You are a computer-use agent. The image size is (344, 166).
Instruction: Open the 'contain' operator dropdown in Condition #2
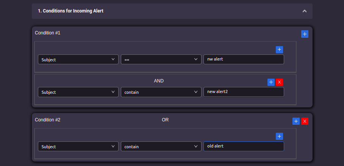(161, 146)
